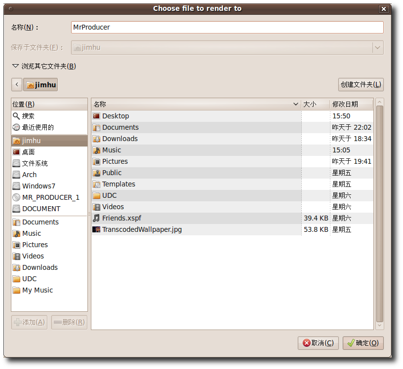The height and width of the screenshot is (369, 403).
Task: Click the file list vertical scrollbar
Action: point(380,214)
